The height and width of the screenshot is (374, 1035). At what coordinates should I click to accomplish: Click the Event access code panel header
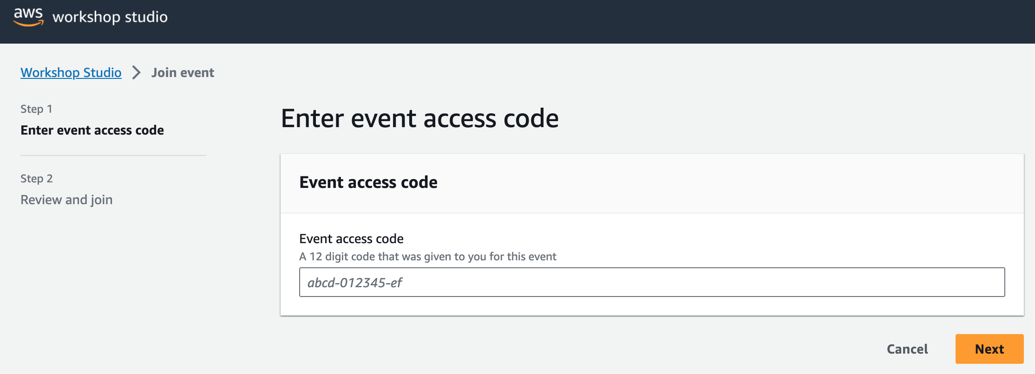tap(368, 183)
